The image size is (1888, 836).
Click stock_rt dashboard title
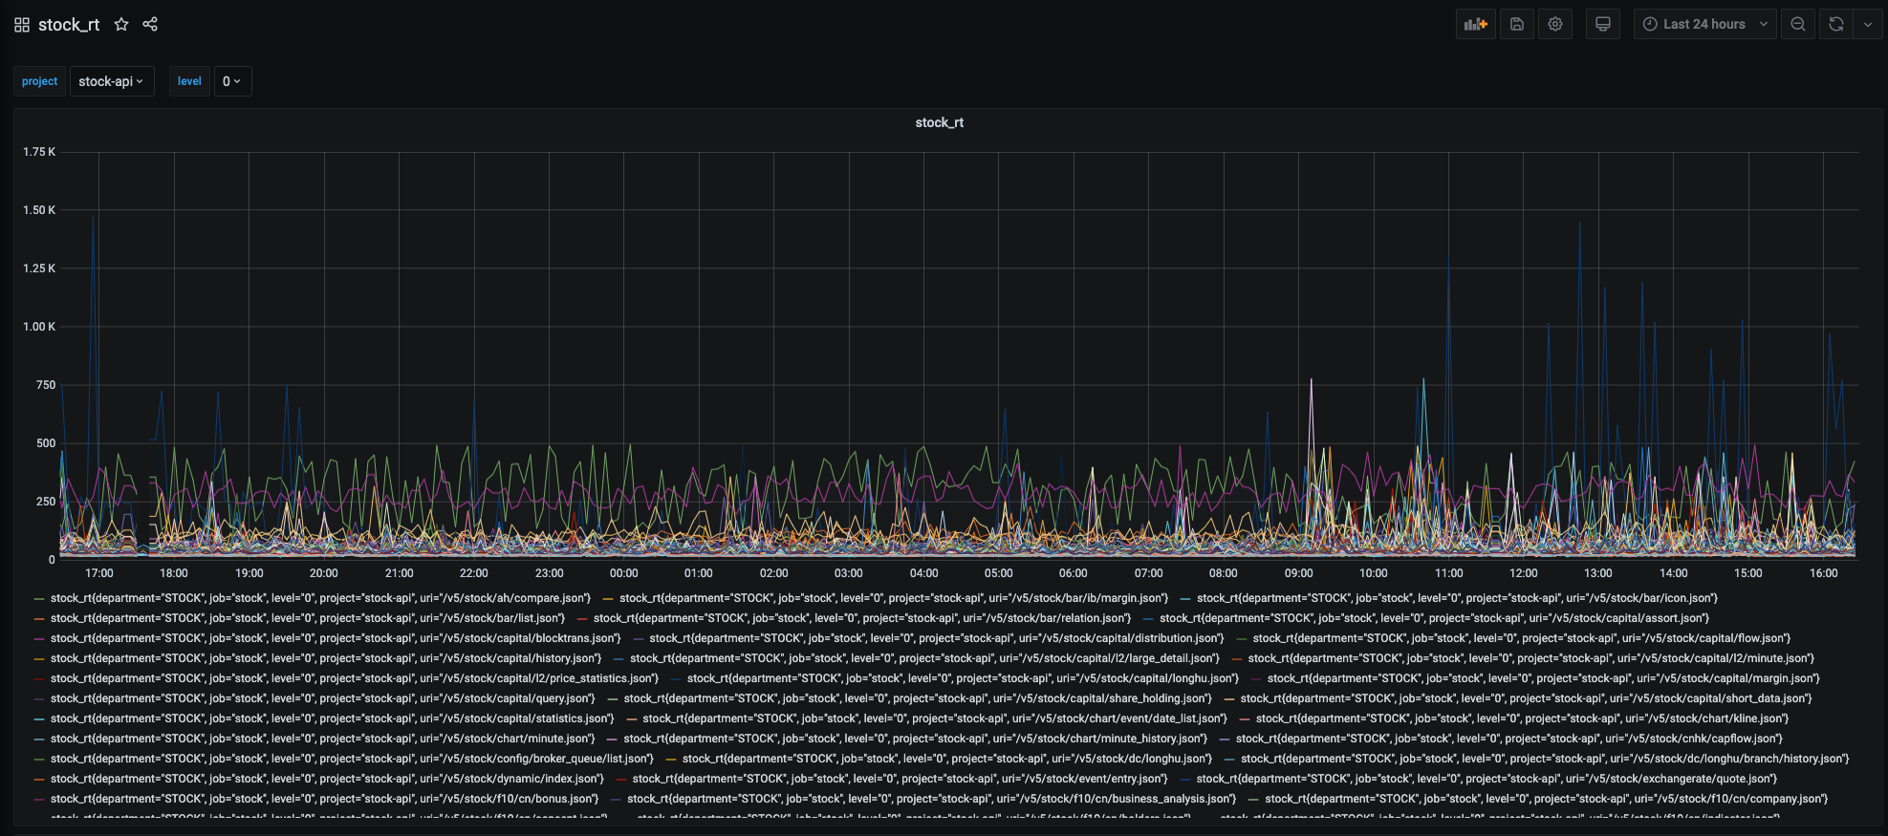tap(69, 25)
